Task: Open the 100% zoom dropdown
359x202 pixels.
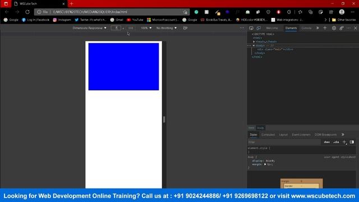Action: pyautogui.click(x=146, y=28)
